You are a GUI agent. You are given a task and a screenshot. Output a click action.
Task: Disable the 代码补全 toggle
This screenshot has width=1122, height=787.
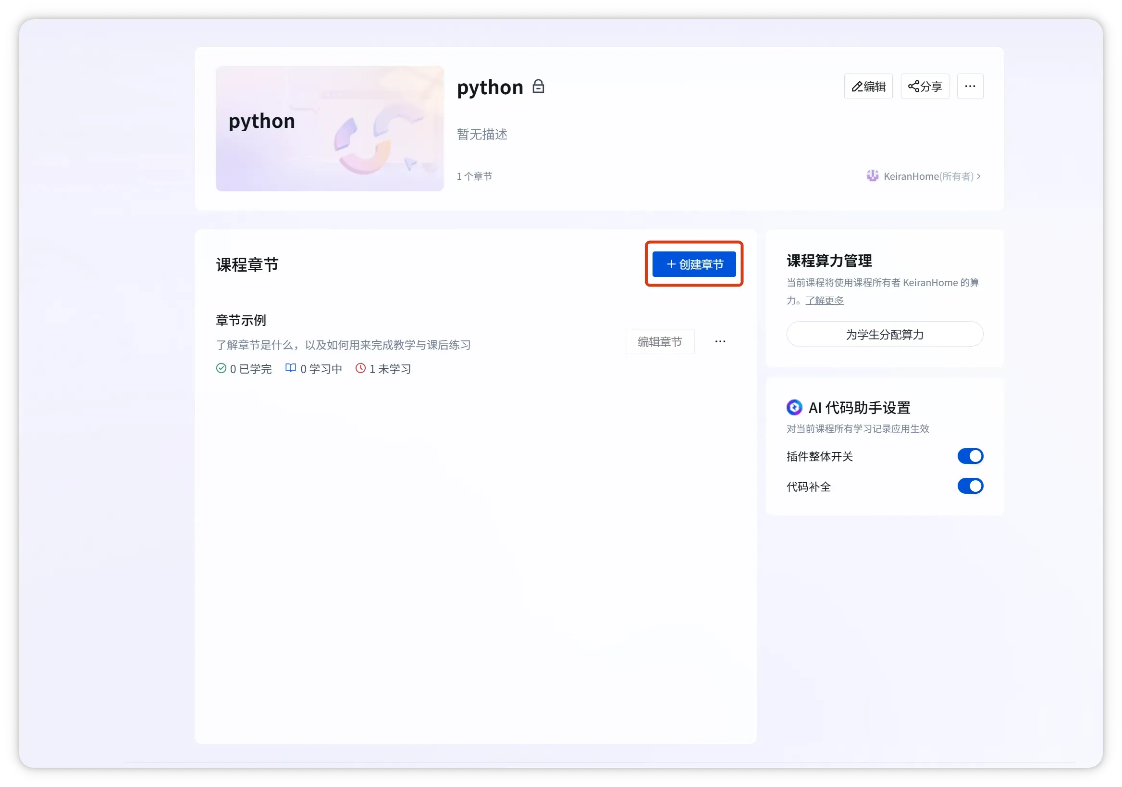coord(970,486)
